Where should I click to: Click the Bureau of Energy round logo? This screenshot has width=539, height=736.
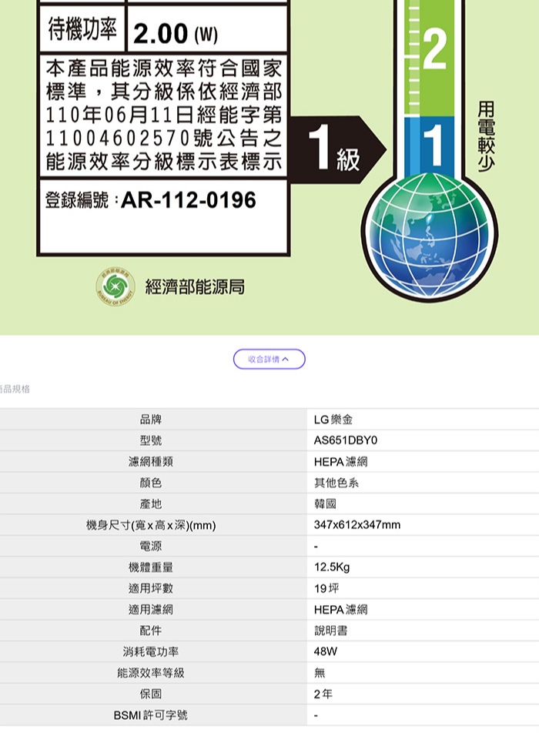coord(115,286)
